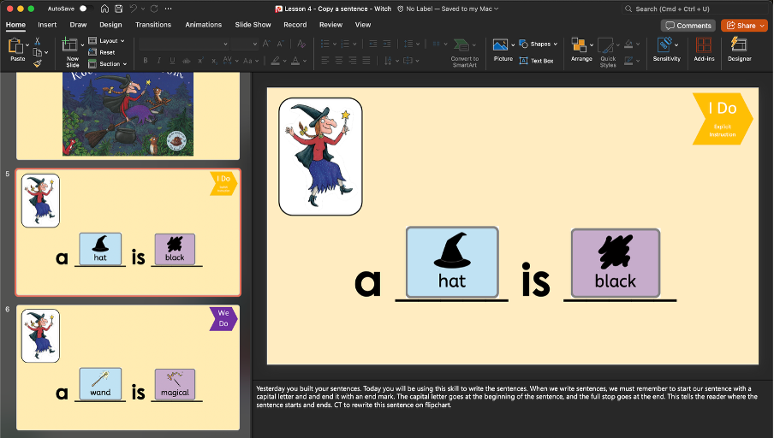Increase list indent level

pyautogui.click(x=387, y=44)
